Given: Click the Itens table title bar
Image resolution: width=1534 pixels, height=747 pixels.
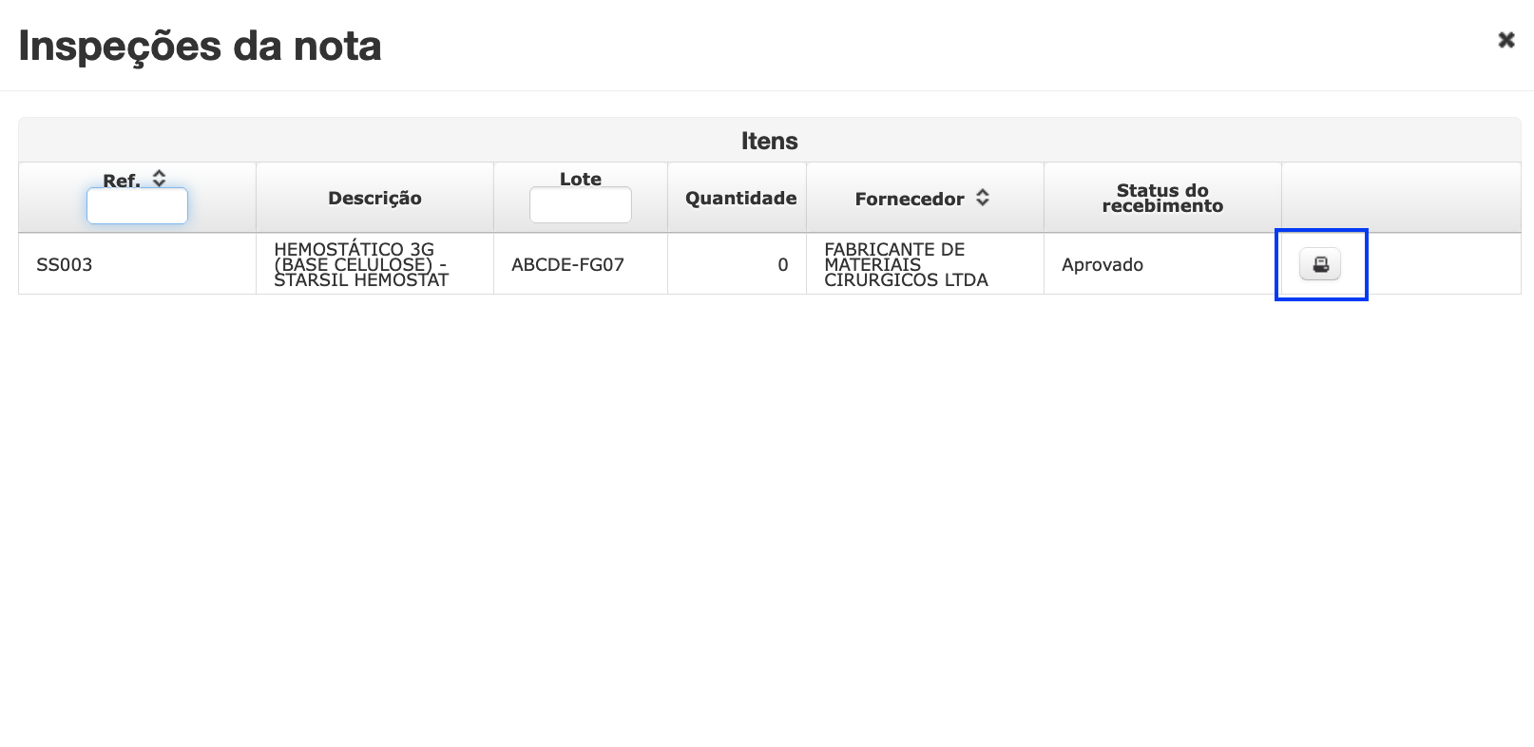Looking at the screenshot, I should tap(770, 141).
